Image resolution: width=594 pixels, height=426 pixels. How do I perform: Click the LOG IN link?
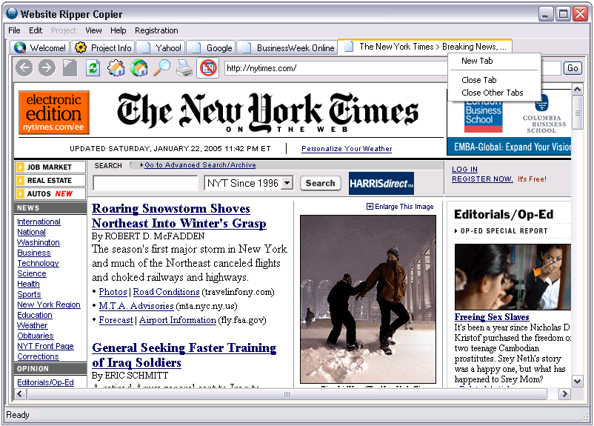[x=464, y=170]
